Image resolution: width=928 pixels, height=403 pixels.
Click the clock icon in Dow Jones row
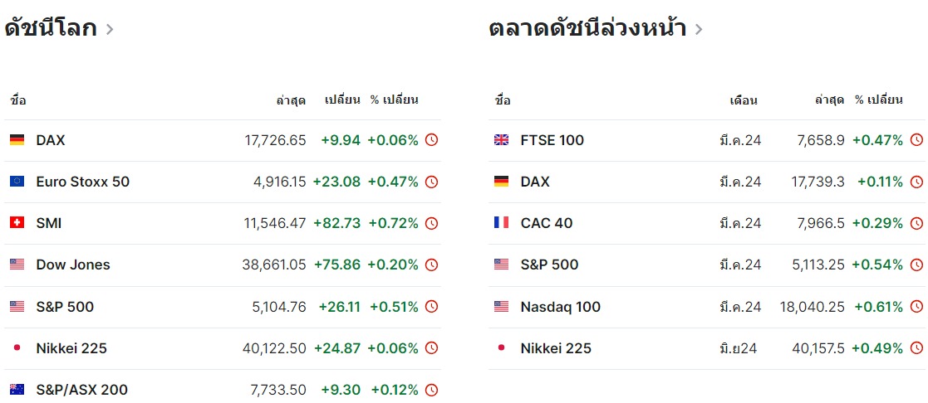(x=431, y=265)
